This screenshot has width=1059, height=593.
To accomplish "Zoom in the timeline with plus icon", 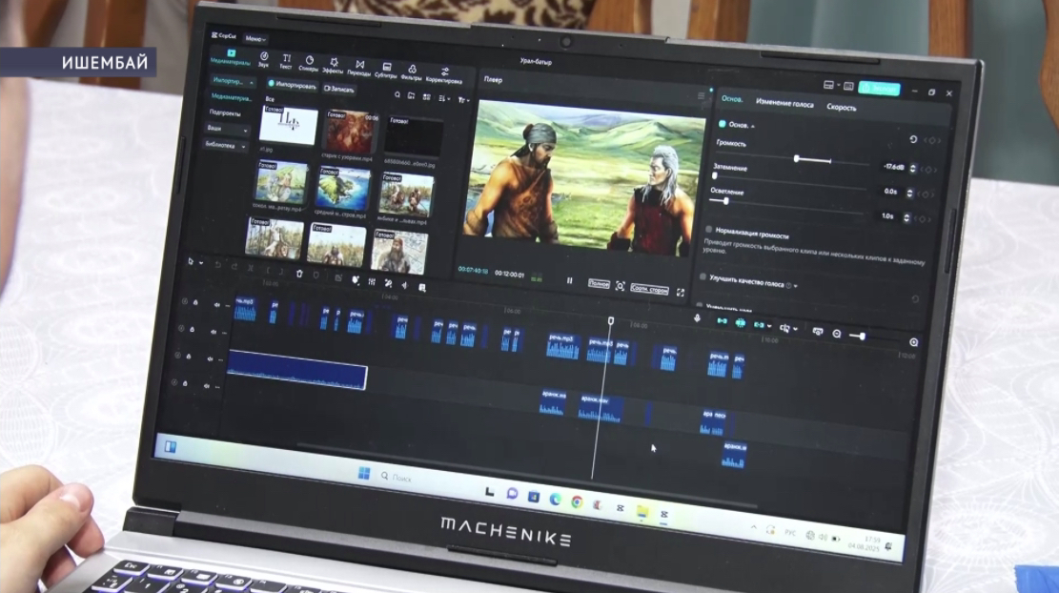I will click(913, 342).
